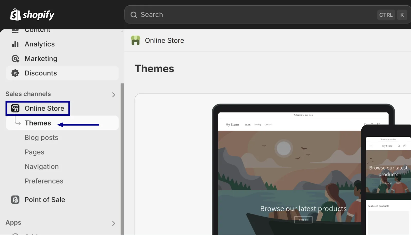
Task: Click the sidebar scroll-up arrow
Action: point(122,31)
